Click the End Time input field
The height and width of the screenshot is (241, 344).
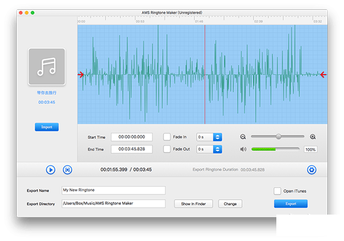[x=132, y=149]
